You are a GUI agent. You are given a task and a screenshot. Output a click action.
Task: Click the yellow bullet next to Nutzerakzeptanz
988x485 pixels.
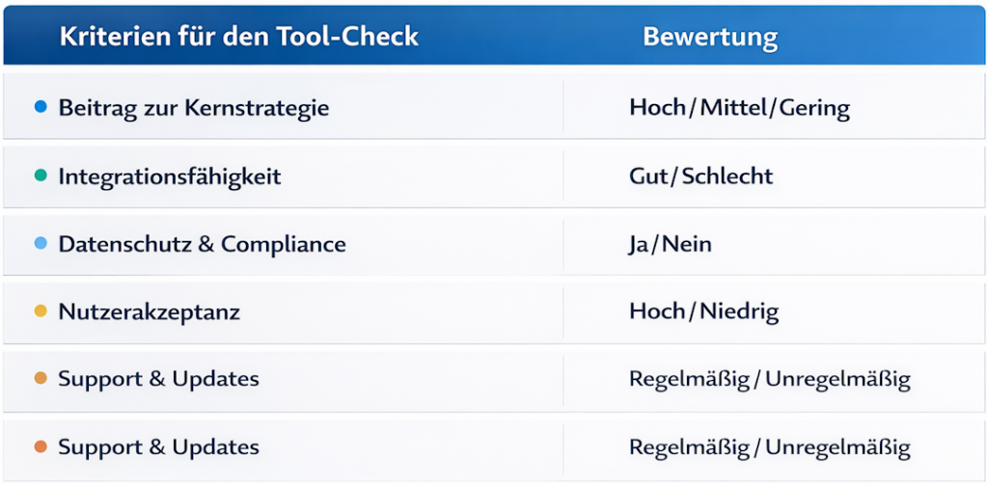coord(41,312)
